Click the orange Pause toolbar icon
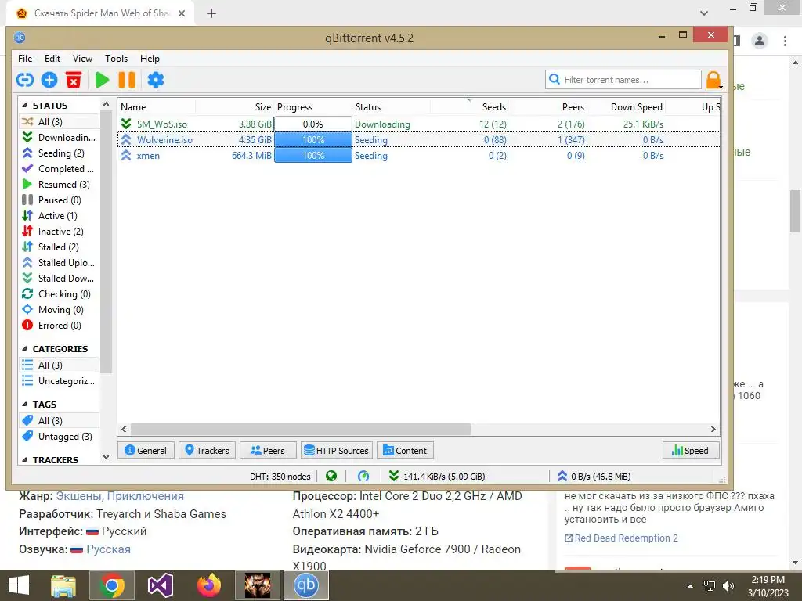The width and height of the screenshot is (802, 601). 127,81
